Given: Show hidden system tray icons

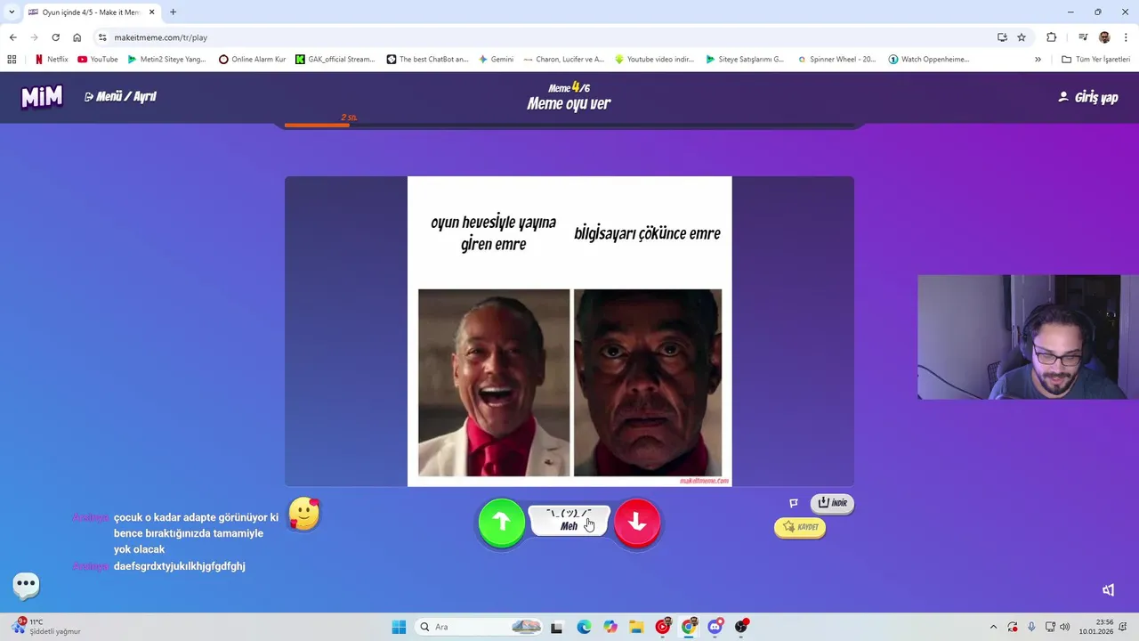Looking at the screenshot, I should coord(993,627).
